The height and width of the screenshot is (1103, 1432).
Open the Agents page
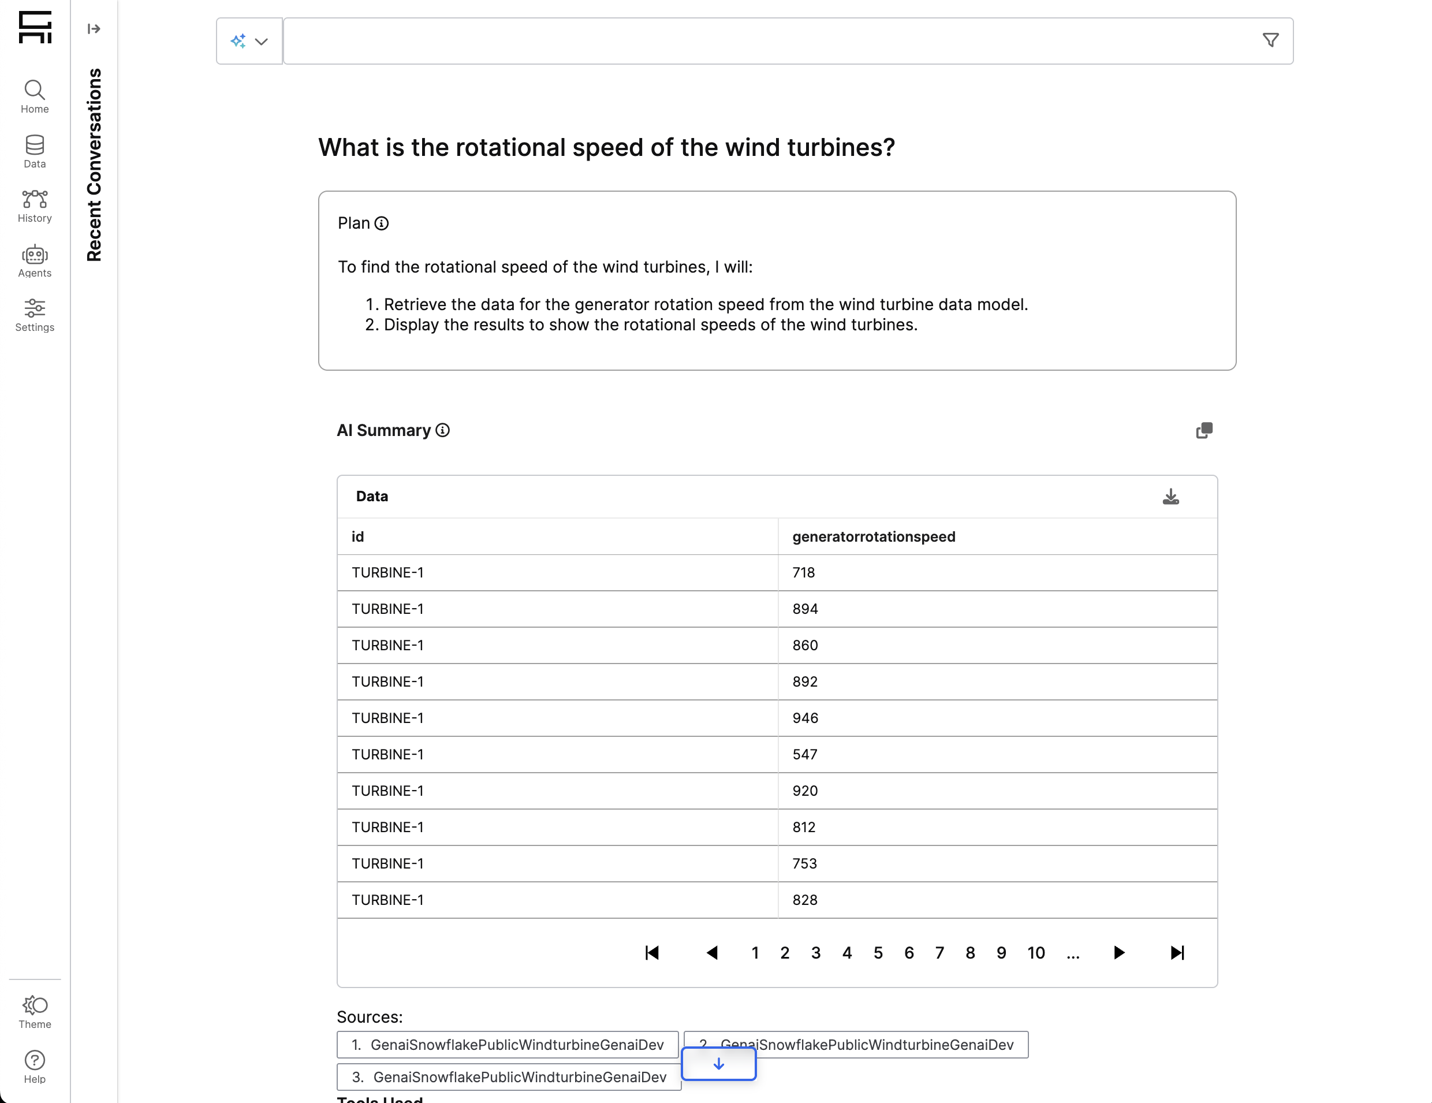tap(34, 261)
